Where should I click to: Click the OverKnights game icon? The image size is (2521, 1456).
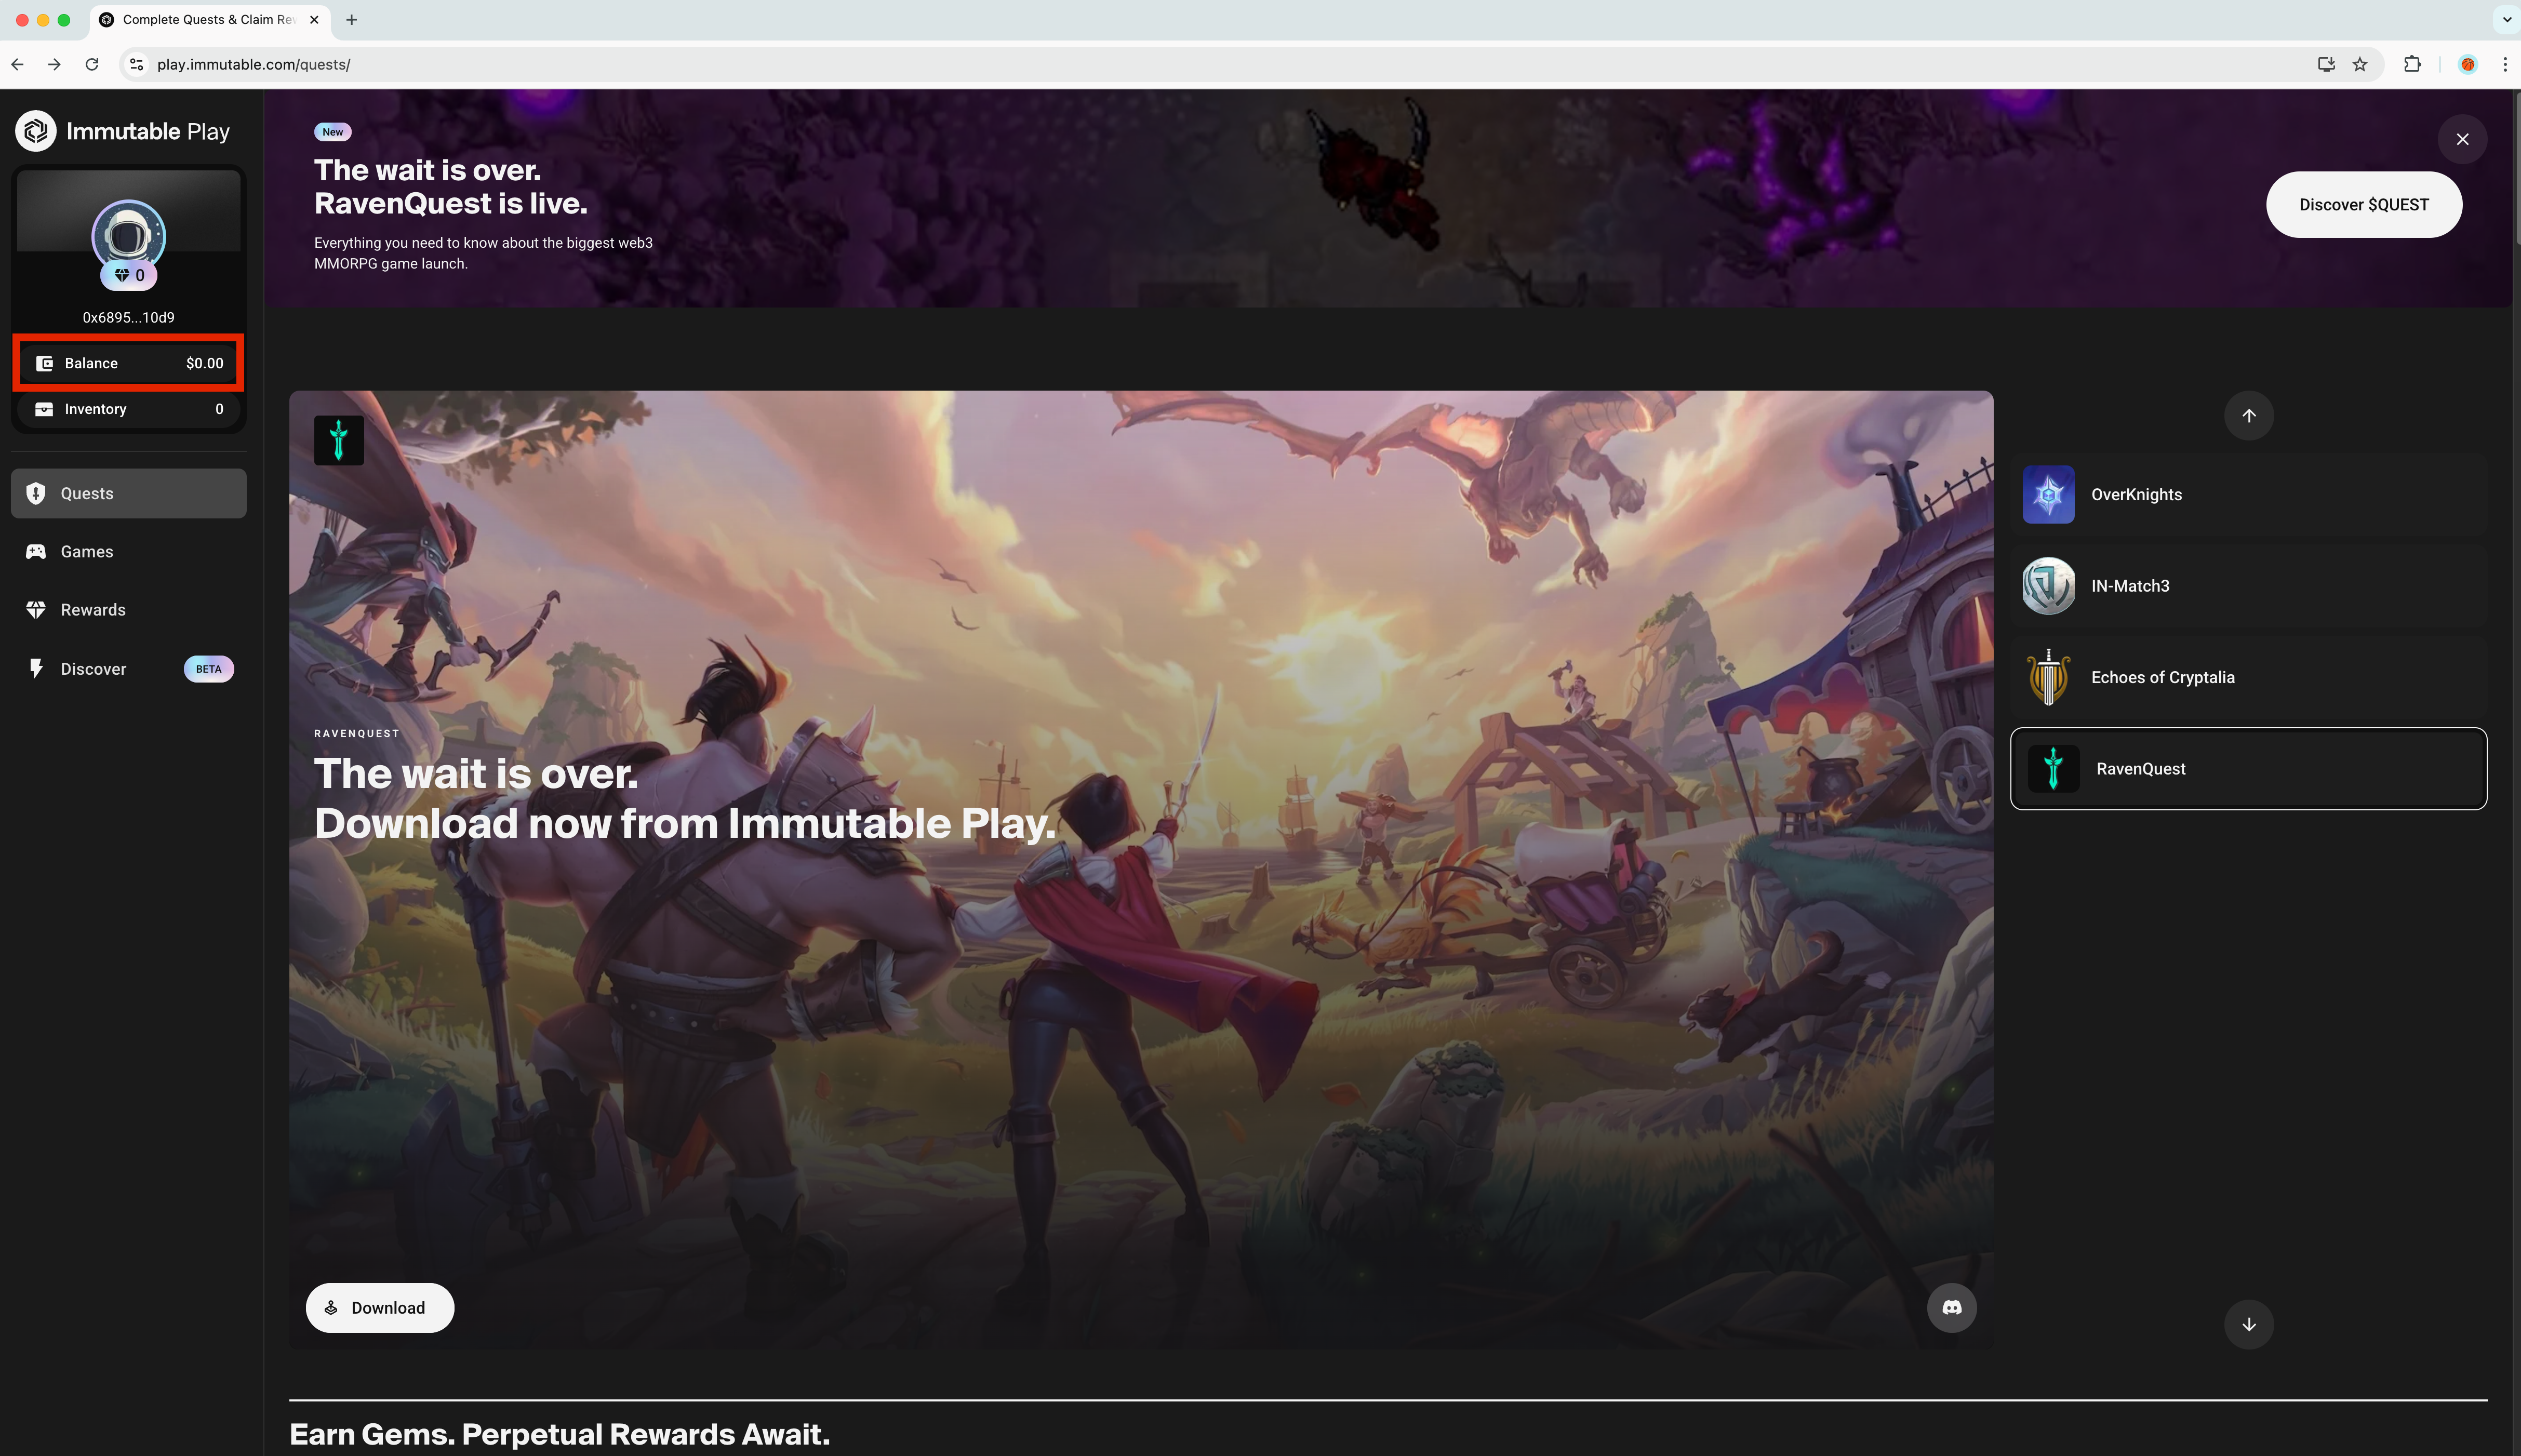(2048, 494)
